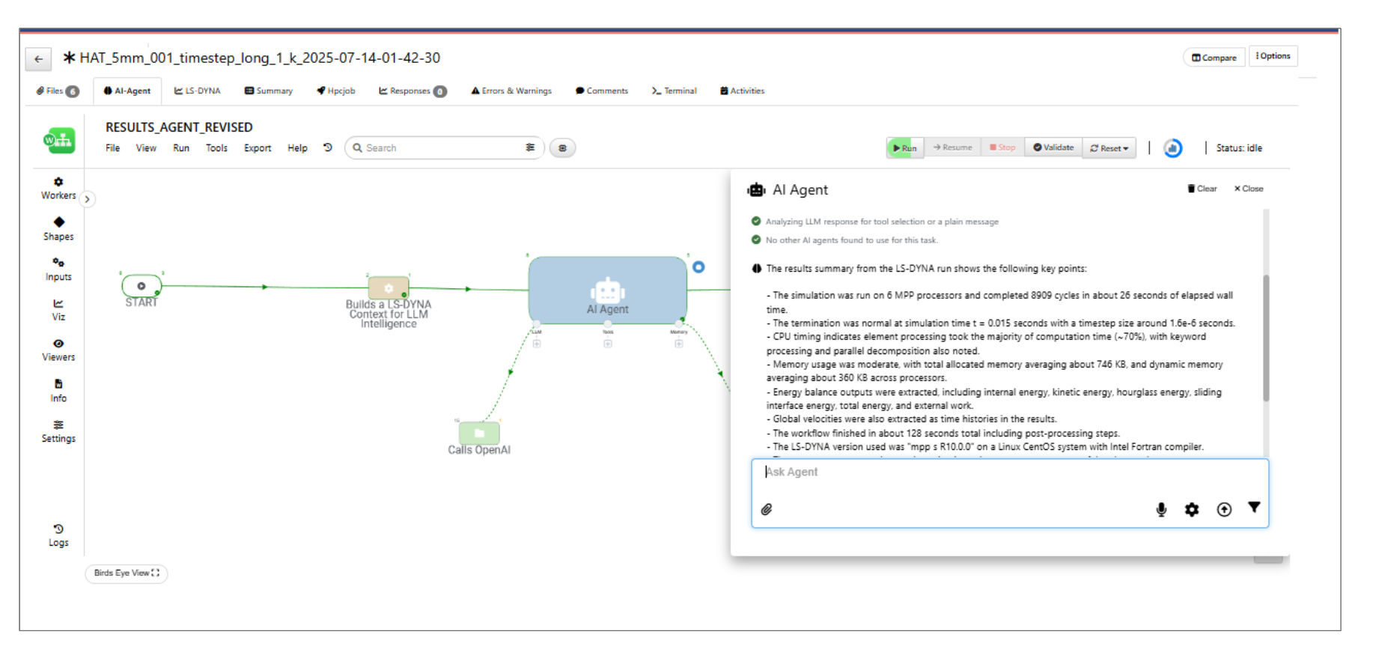Open the Export menu
Image resolution: width=1376 pixels, height=658 pixels.
coord(257,148)
